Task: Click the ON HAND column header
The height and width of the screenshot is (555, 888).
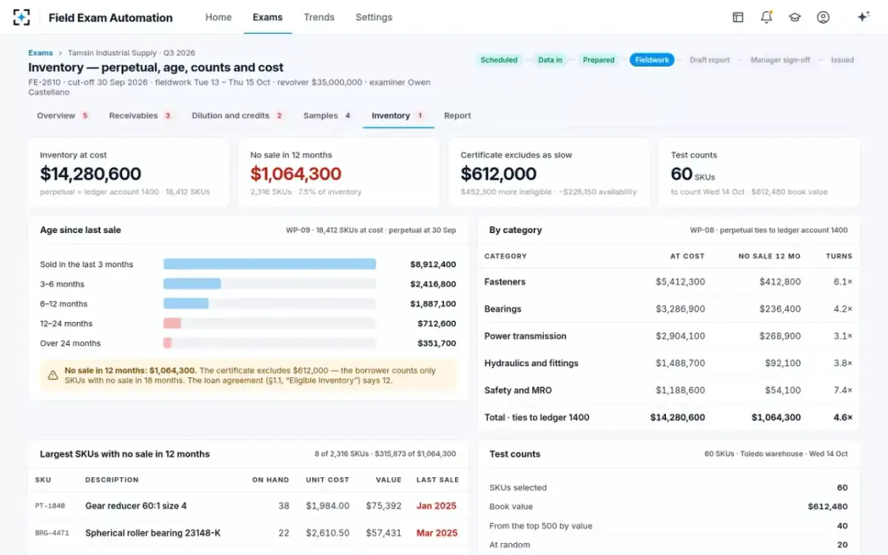Action: (x=271, y=480)
